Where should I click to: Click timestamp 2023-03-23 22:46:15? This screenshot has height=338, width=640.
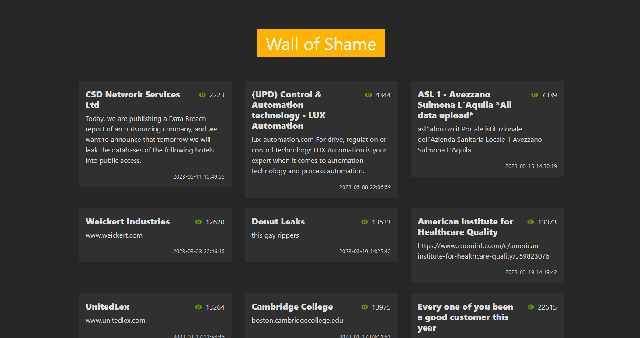tap(199, 252)
